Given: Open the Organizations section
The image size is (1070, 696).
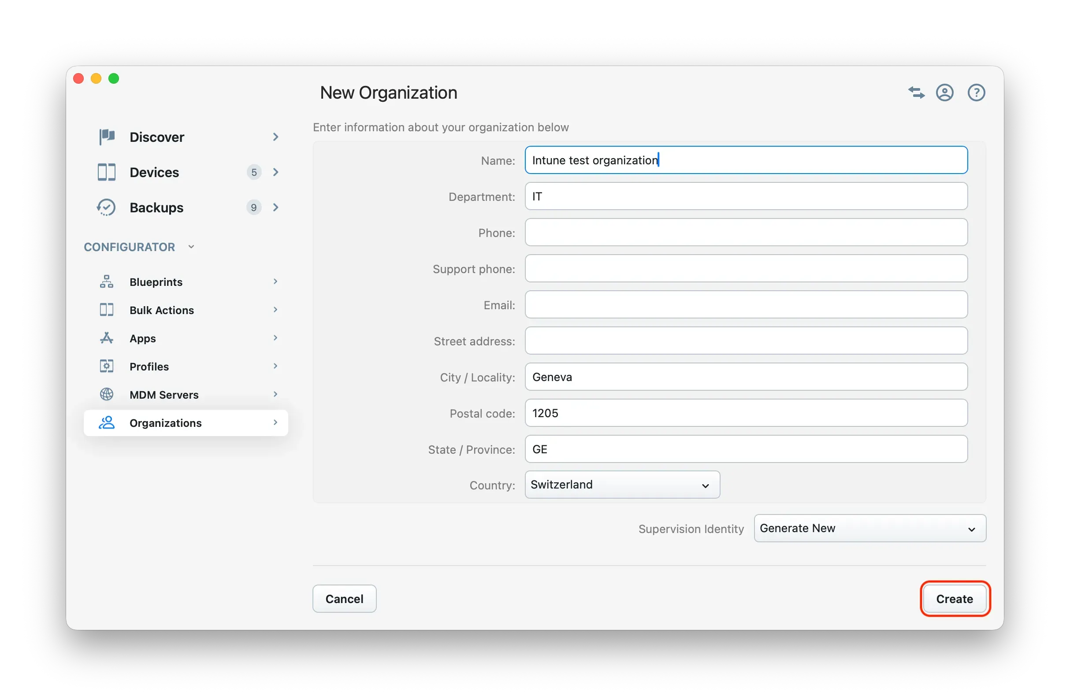Looking at the screenshot, I should [165, 423].
